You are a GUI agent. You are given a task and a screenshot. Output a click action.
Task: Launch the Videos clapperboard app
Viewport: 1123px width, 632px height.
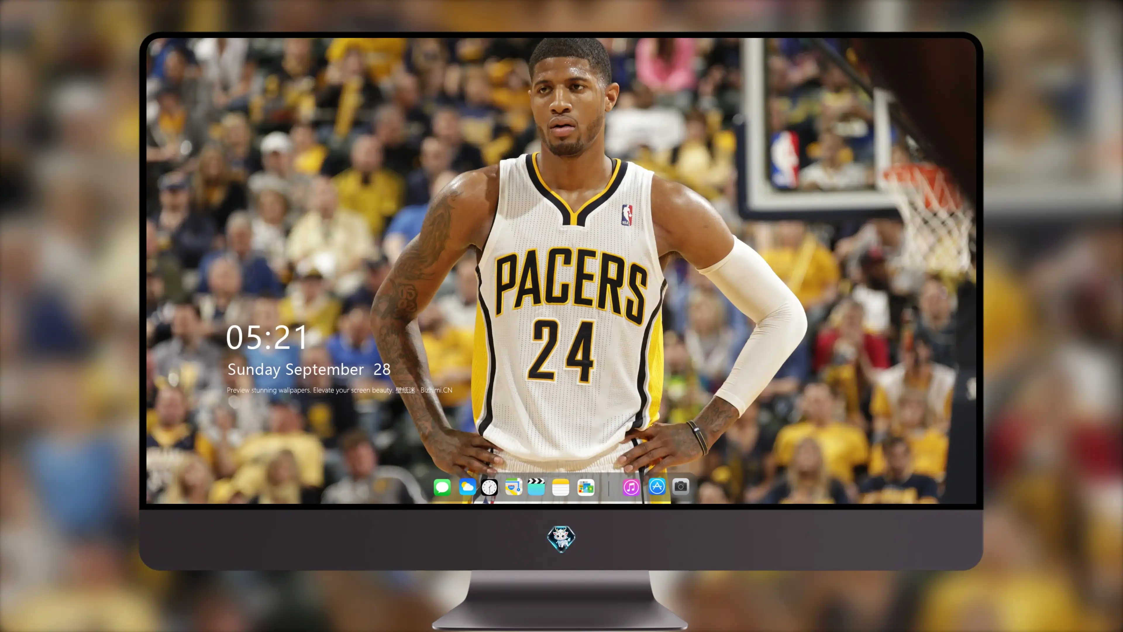tap(536, 487)
